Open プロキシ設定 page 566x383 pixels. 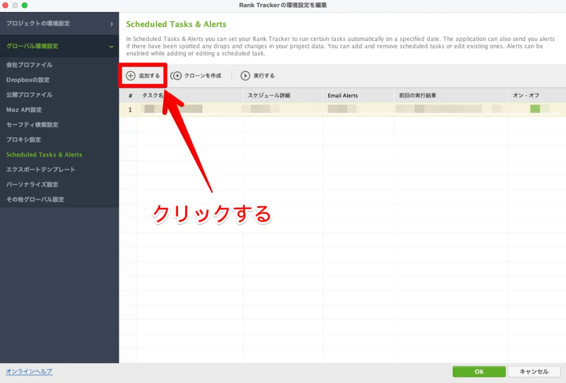(x=23, y=140)
